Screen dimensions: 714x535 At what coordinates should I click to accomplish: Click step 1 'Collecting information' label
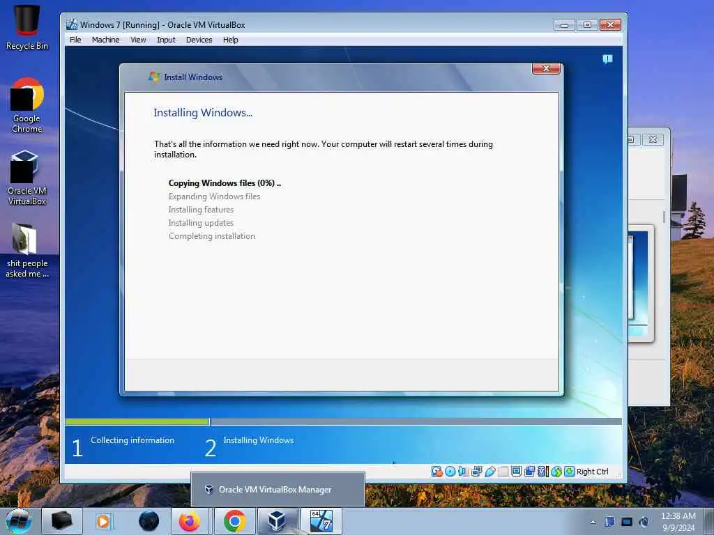tap(132, 440)
